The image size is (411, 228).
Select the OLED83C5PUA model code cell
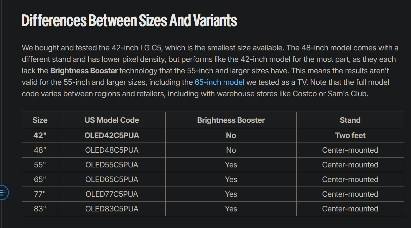coord(112,209)
